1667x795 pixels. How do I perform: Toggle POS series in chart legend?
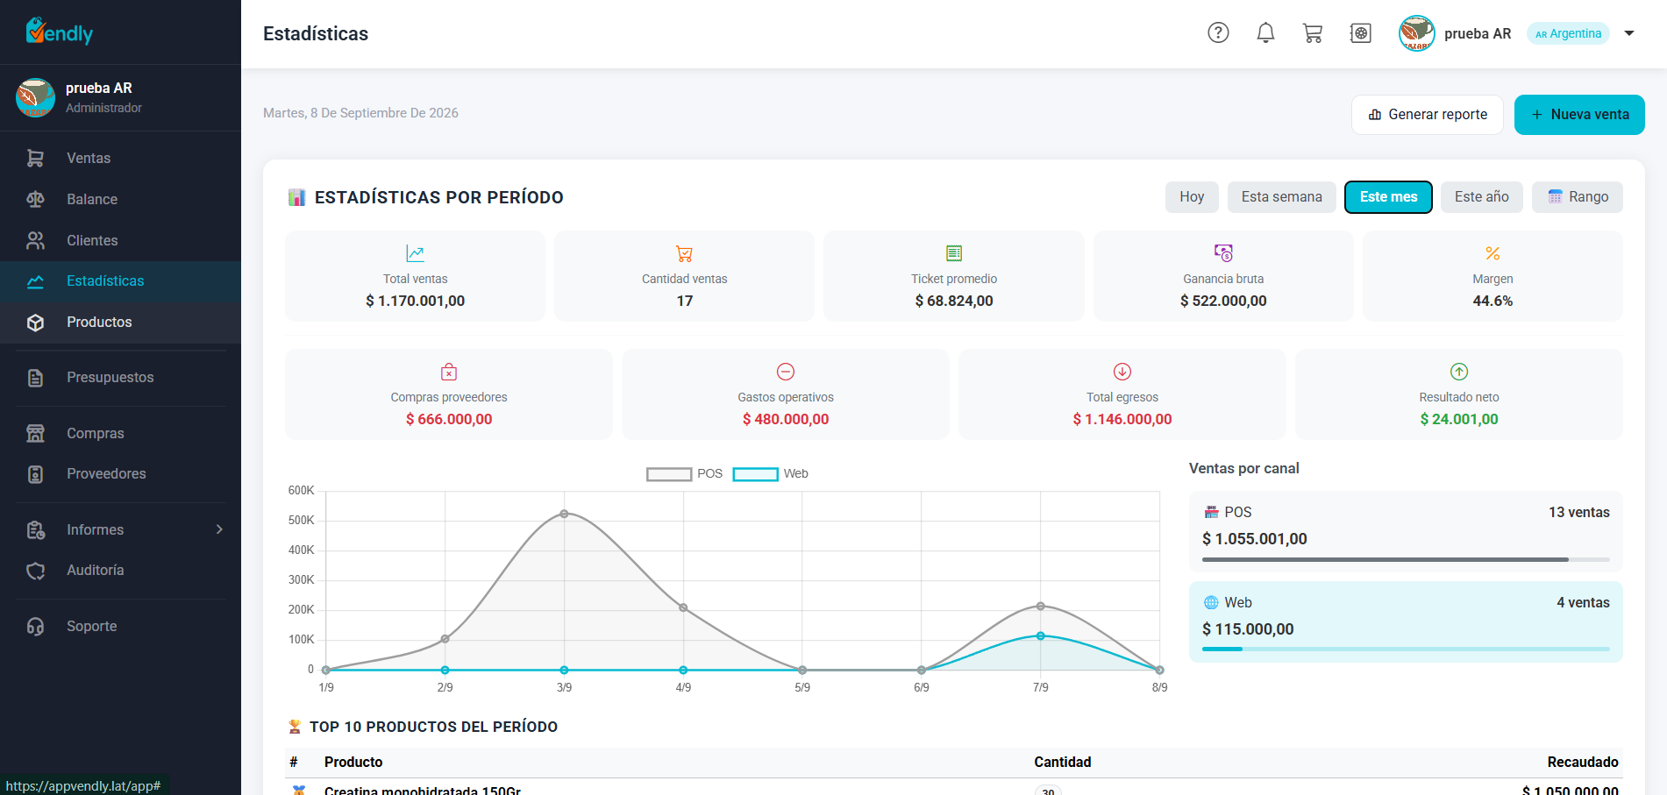pos(684,473)
